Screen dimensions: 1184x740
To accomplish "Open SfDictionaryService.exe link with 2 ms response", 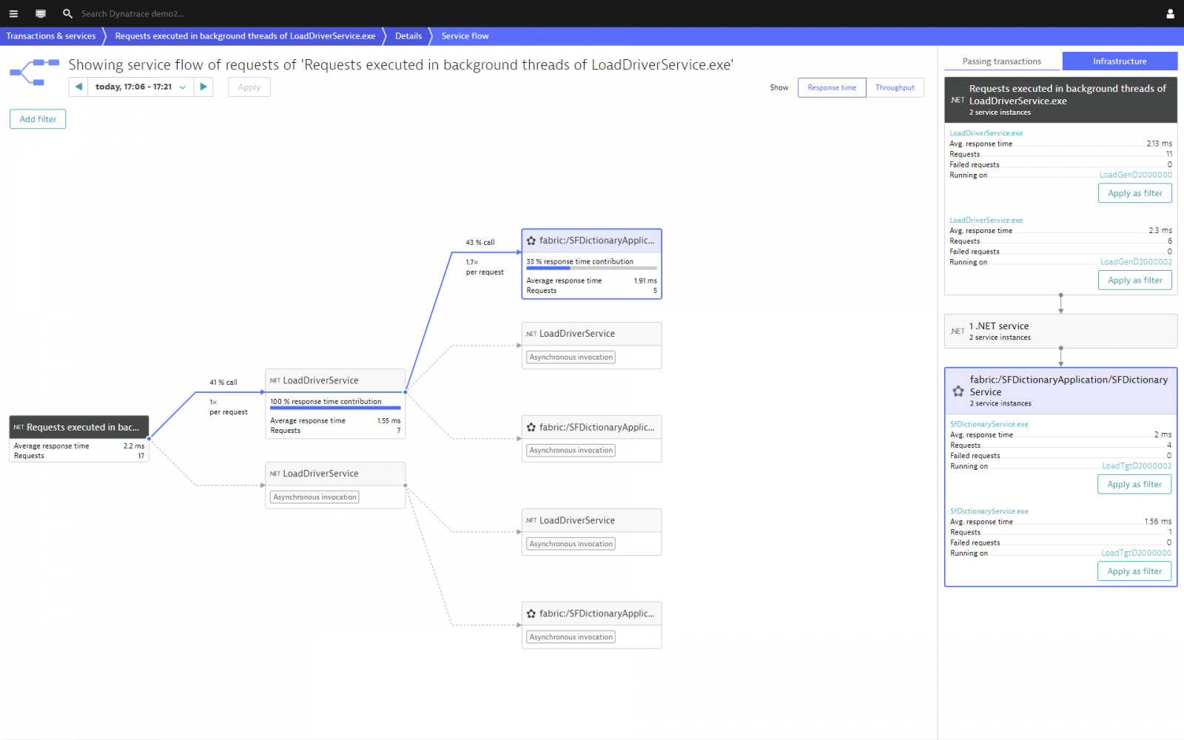I will (x=989, y=424).
